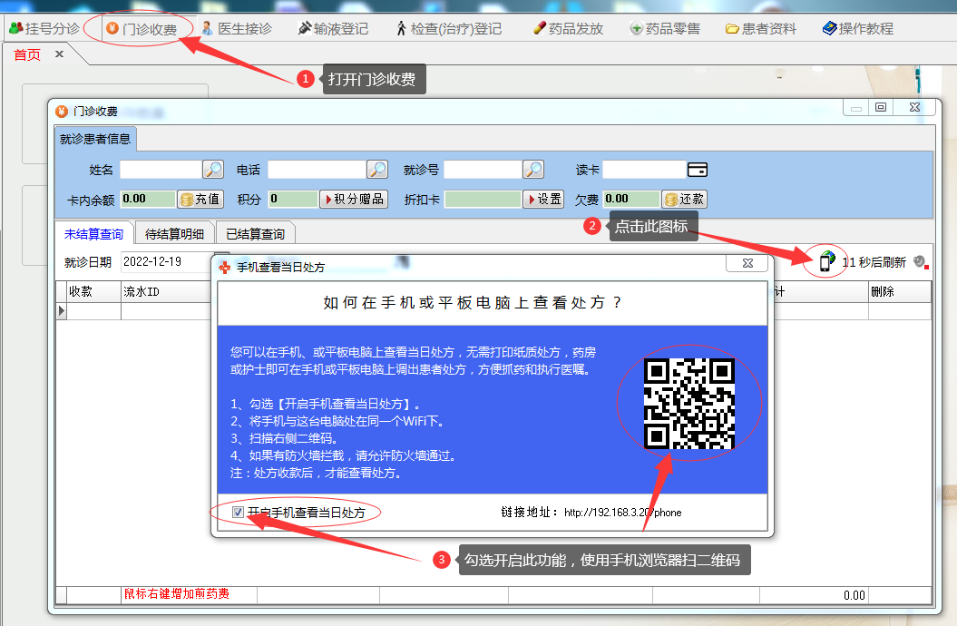This screenshot has height=626, width=957.
Task: Close the 手机查看当日处方 dialog
Action: (747, 263)
